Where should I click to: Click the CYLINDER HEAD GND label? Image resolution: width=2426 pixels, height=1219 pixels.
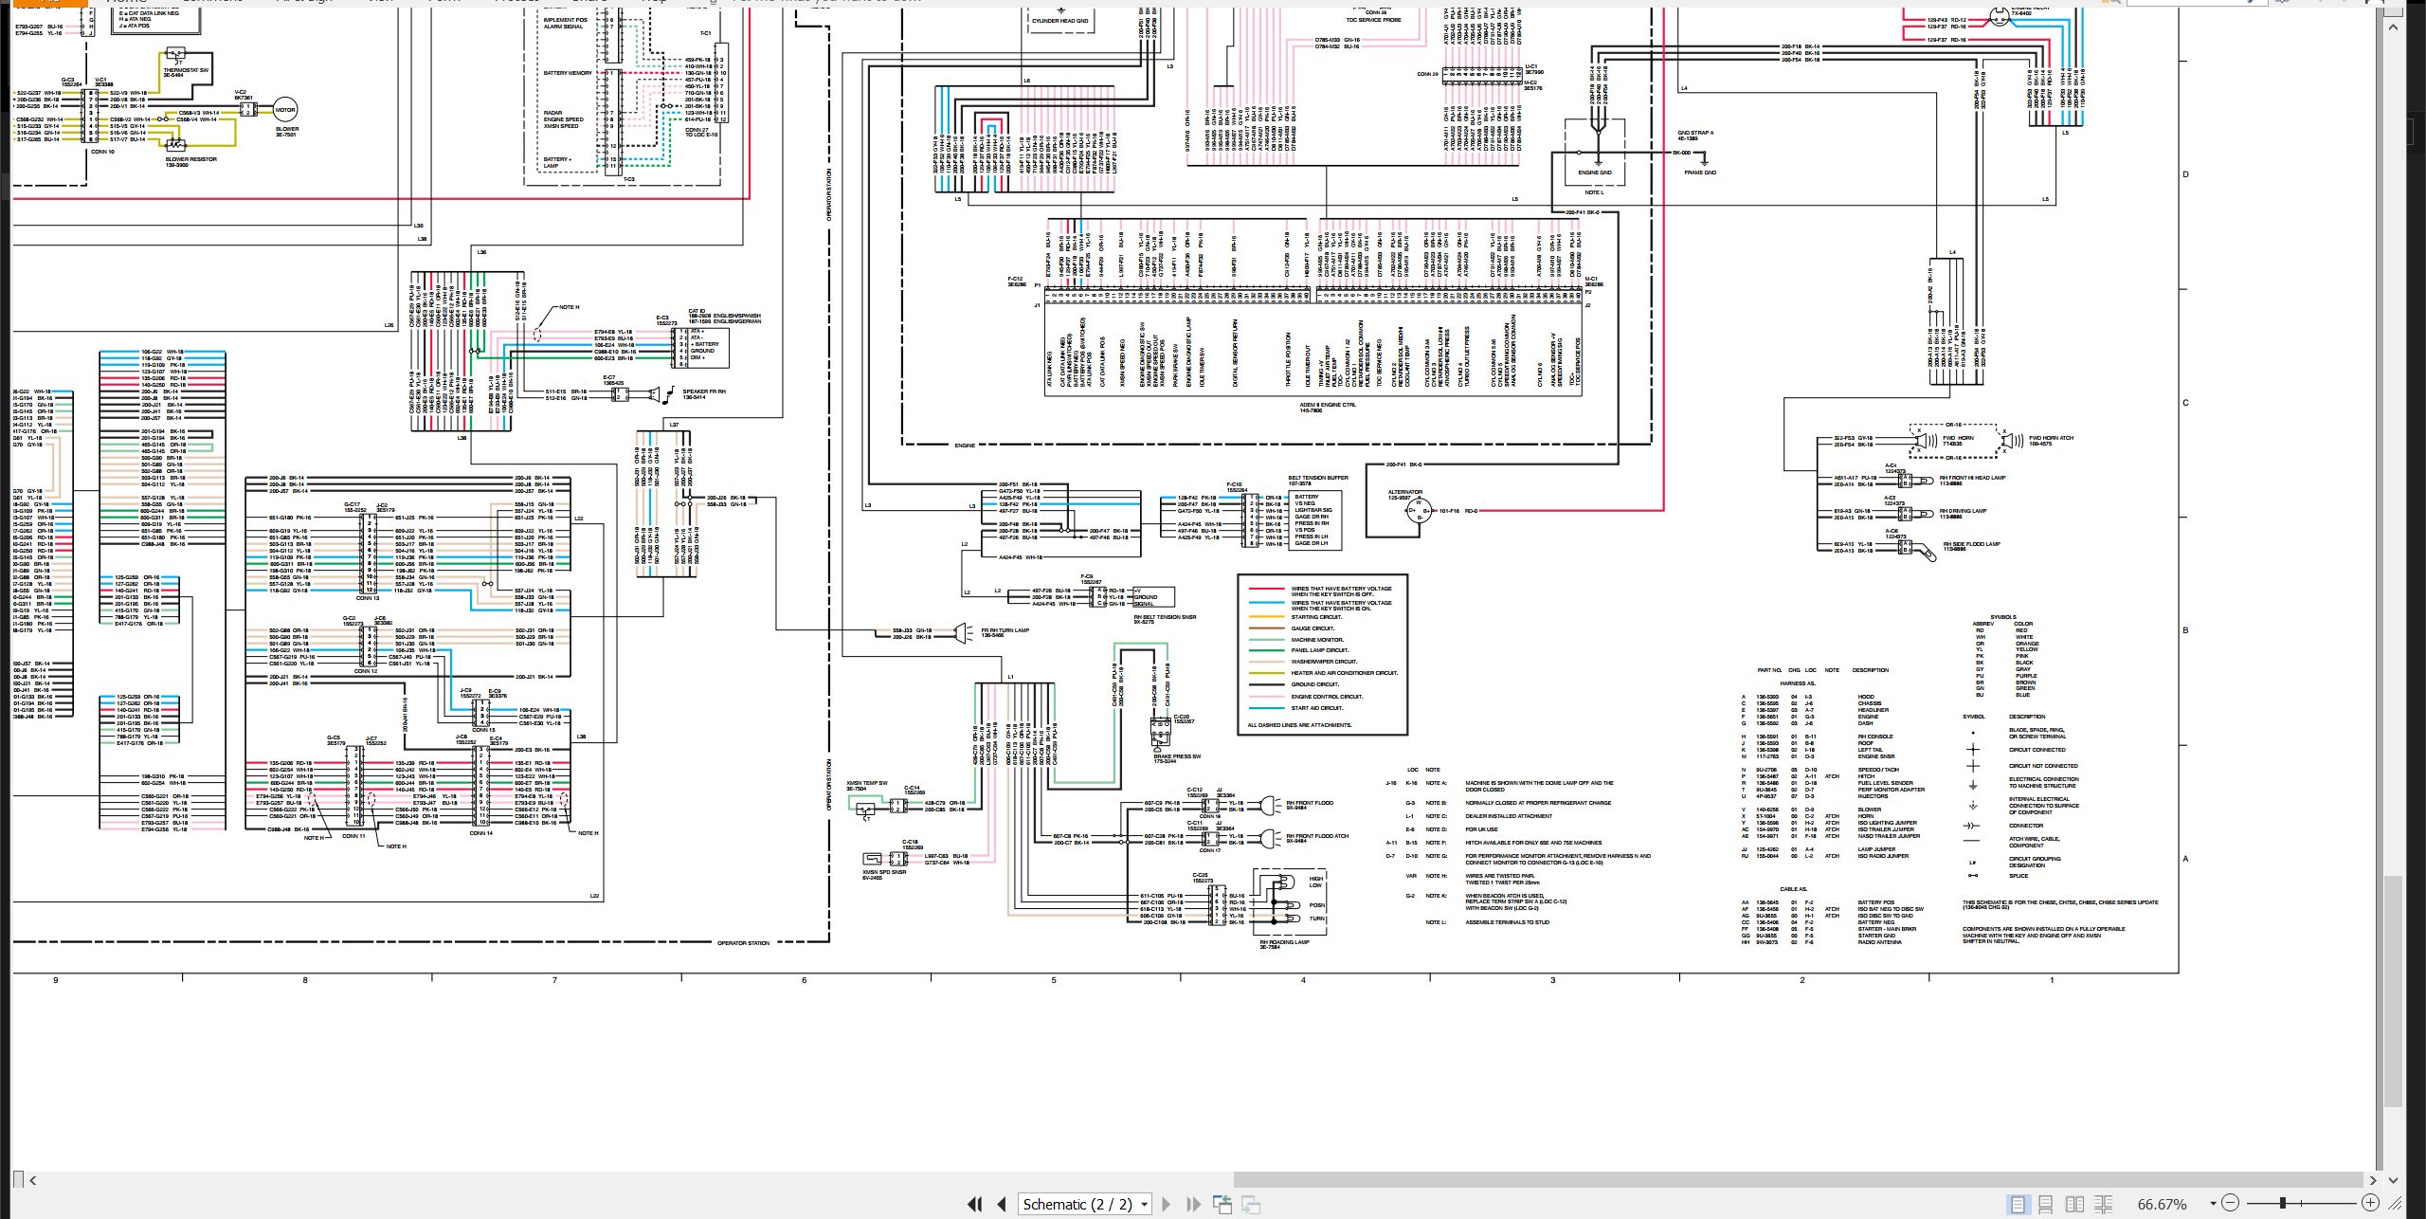[x=1059, y=20]
